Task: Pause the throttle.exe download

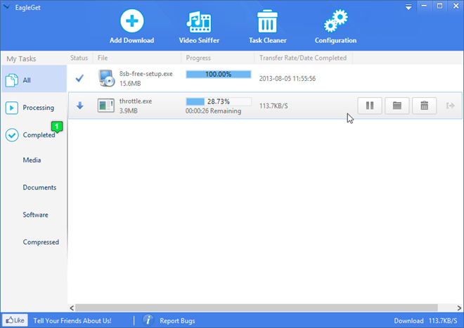Action: click(x=370, y=106)
